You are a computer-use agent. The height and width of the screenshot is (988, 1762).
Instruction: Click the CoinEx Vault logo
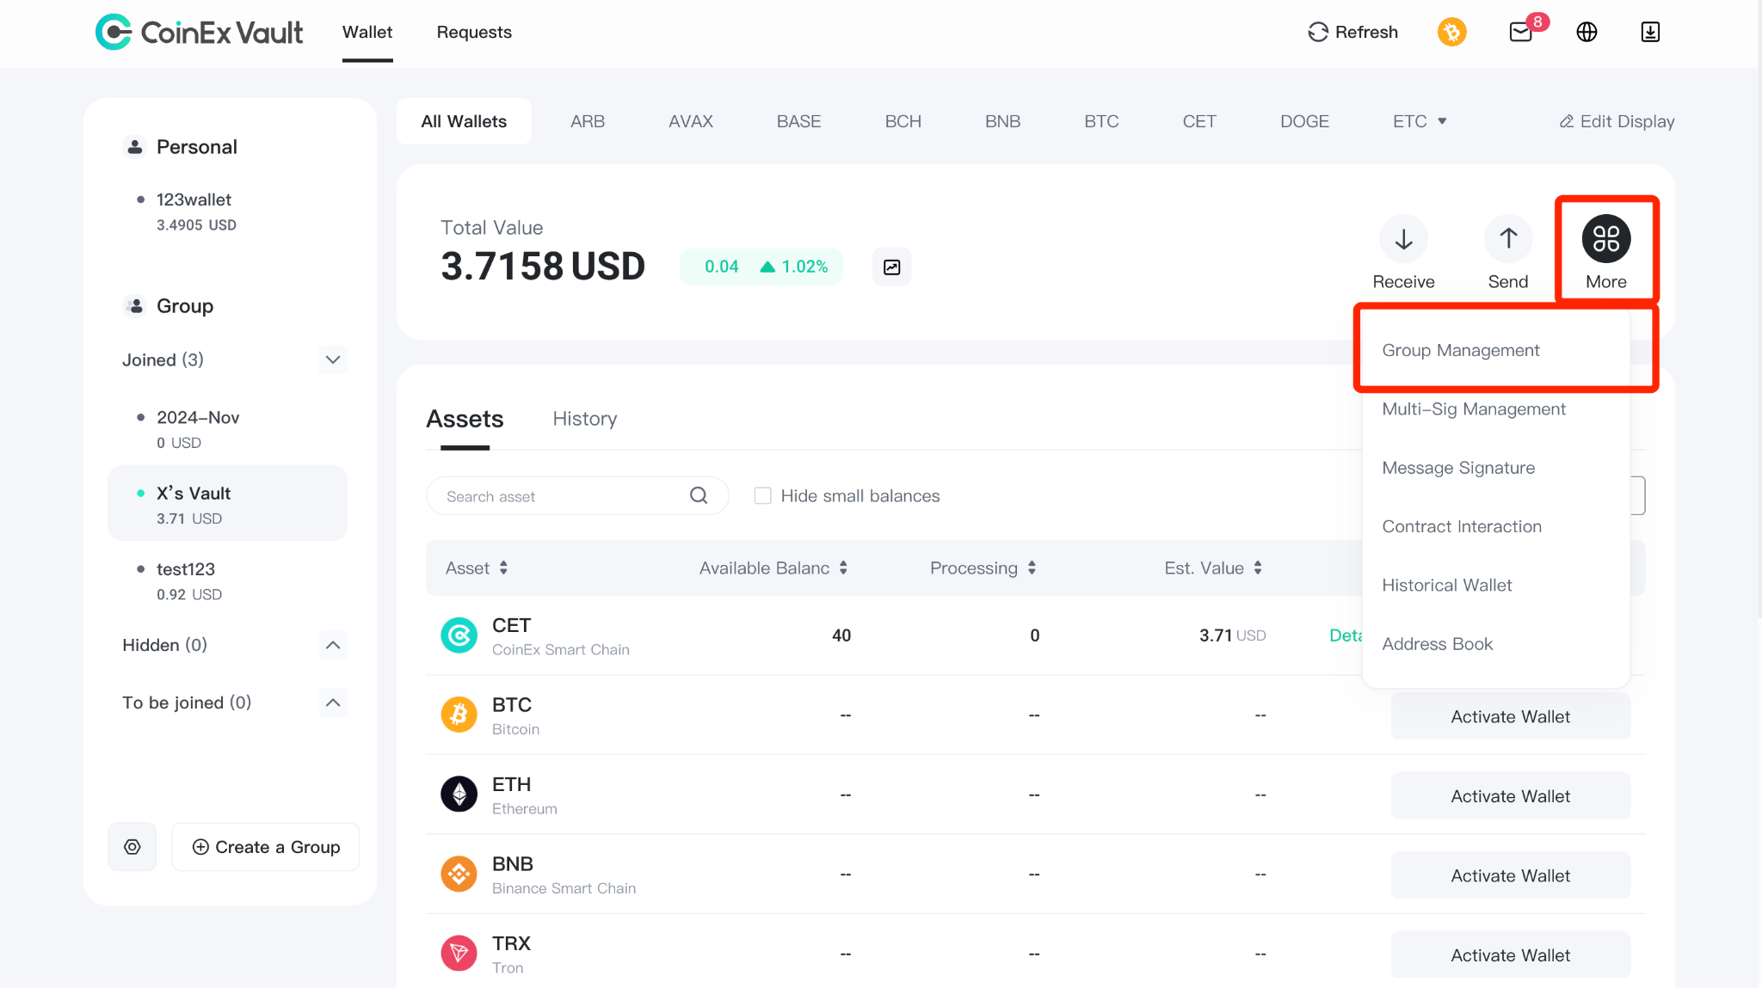pyautogui.click(x=199, y=33)
